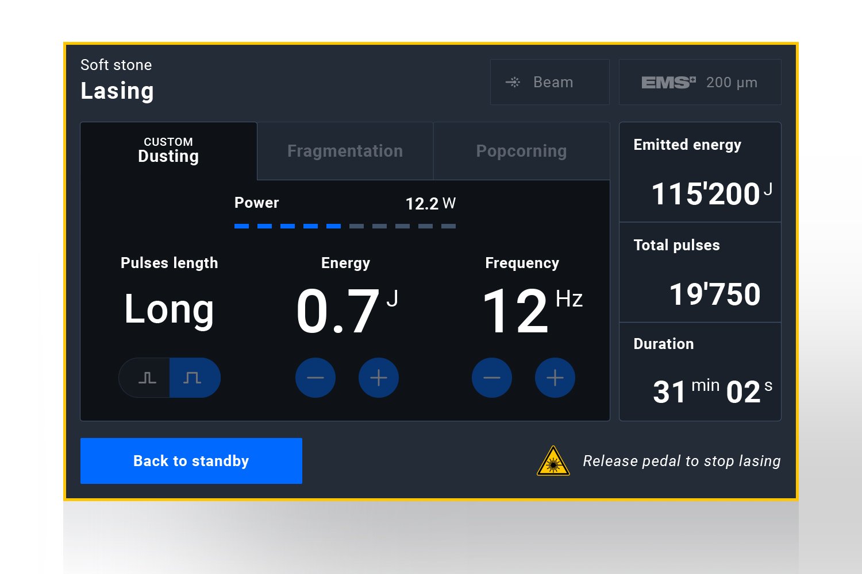Switch to the Popcorning tab

[x=521, y=151]
